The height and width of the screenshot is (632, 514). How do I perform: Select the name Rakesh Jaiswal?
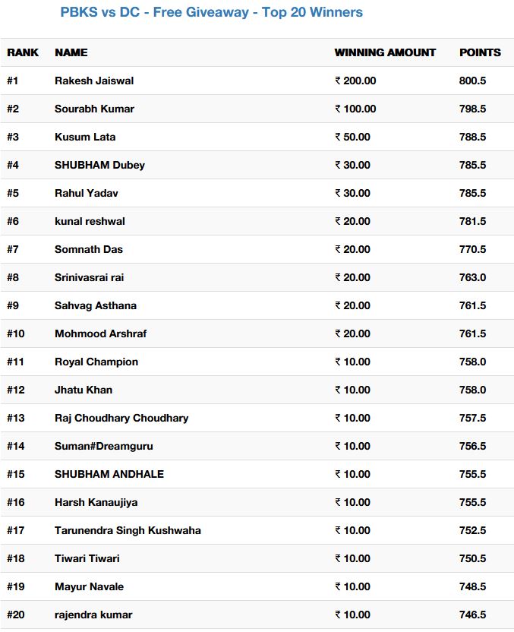coord(94,81)
